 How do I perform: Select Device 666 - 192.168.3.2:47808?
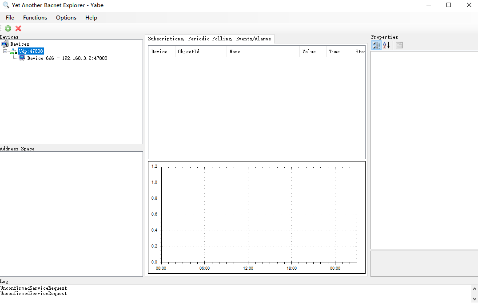[68, 58]
